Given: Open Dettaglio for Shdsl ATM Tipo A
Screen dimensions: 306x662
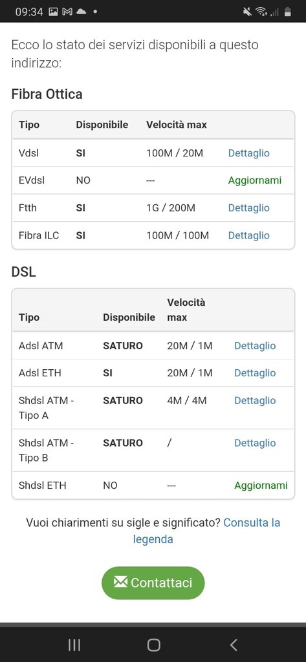Looking at the screenshot, I should [x=255, y=400].
